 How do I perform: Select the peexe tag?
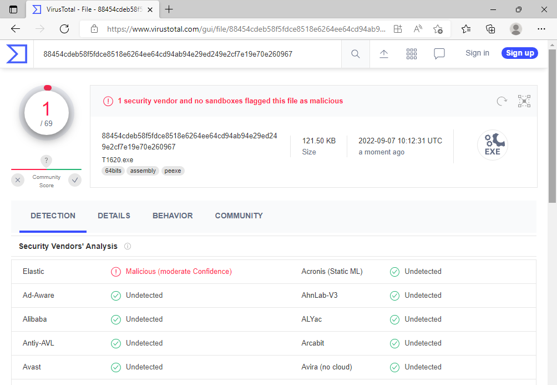pos(173,171)
